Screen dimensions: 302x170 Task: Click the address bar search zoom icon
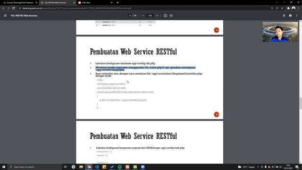tap(272, 8)
